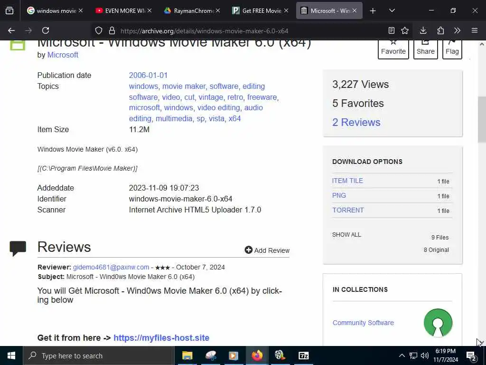Download ITEM TILE file
The image size is (486, 365).
[x=347, y=181]
